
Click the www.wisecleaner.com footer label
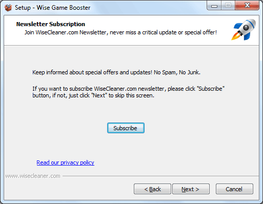33,176
